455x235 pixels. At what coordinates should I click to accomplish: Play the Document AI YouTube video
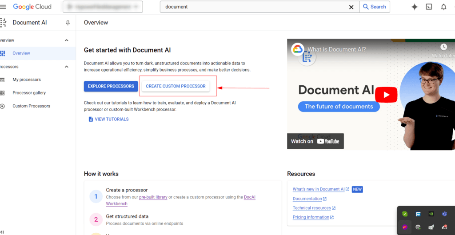(386, 95)
